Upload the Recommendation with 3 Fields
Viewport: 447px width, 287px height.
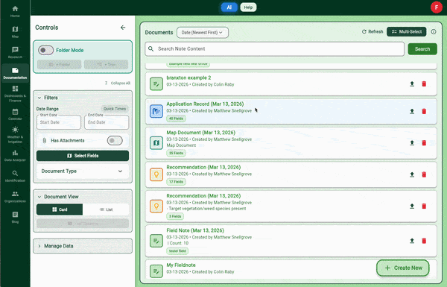(412, 206)
